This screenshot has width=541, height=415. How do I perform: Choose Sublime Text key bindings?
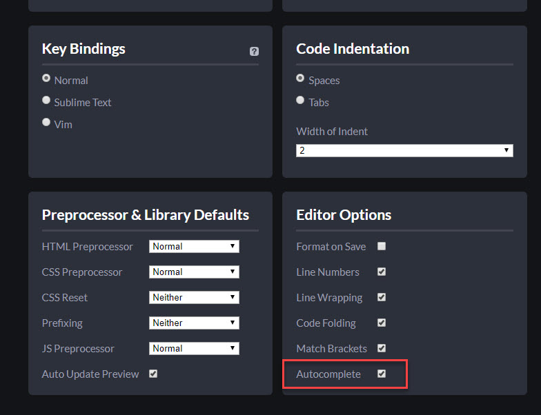coord(46,101)
